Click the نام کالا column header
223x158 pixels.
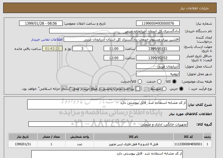134,137
